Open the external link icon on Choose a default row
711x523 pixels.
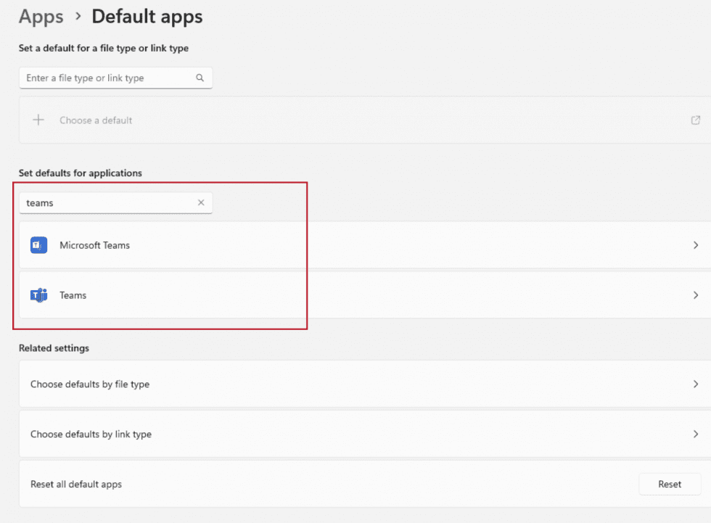pos(696,120)
